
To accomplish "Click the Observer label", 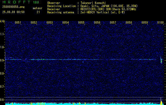I will click(54, 3).
